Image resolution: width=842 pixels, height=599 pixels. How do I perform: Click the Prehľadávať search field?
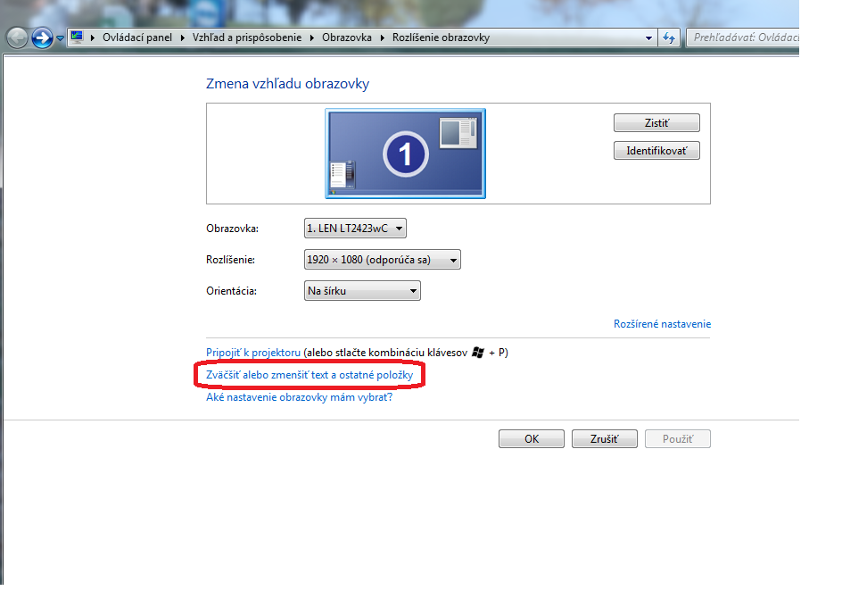coord(743,37)
